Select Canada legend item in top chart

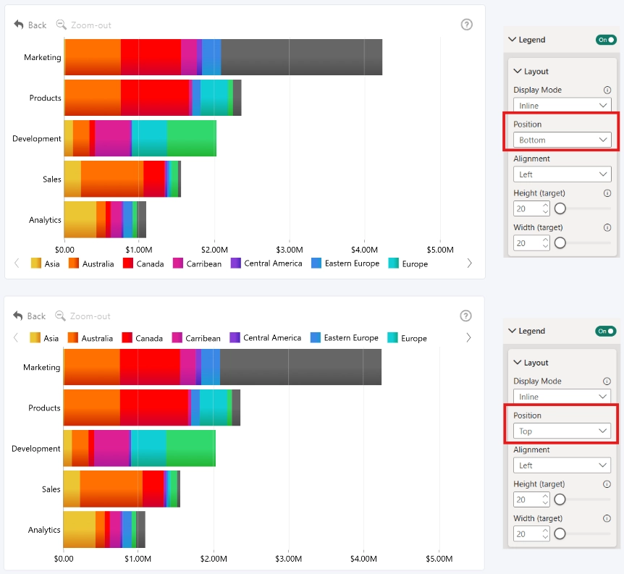tap(143, 263)
